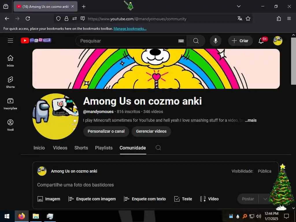Open the notifications bell

click(x=261, y=40)
